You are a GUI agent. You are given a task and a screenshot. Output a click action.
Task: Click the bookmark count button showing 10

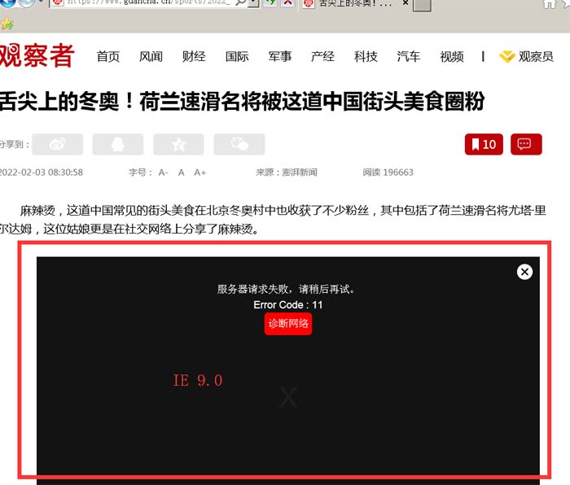coord(484,144)
